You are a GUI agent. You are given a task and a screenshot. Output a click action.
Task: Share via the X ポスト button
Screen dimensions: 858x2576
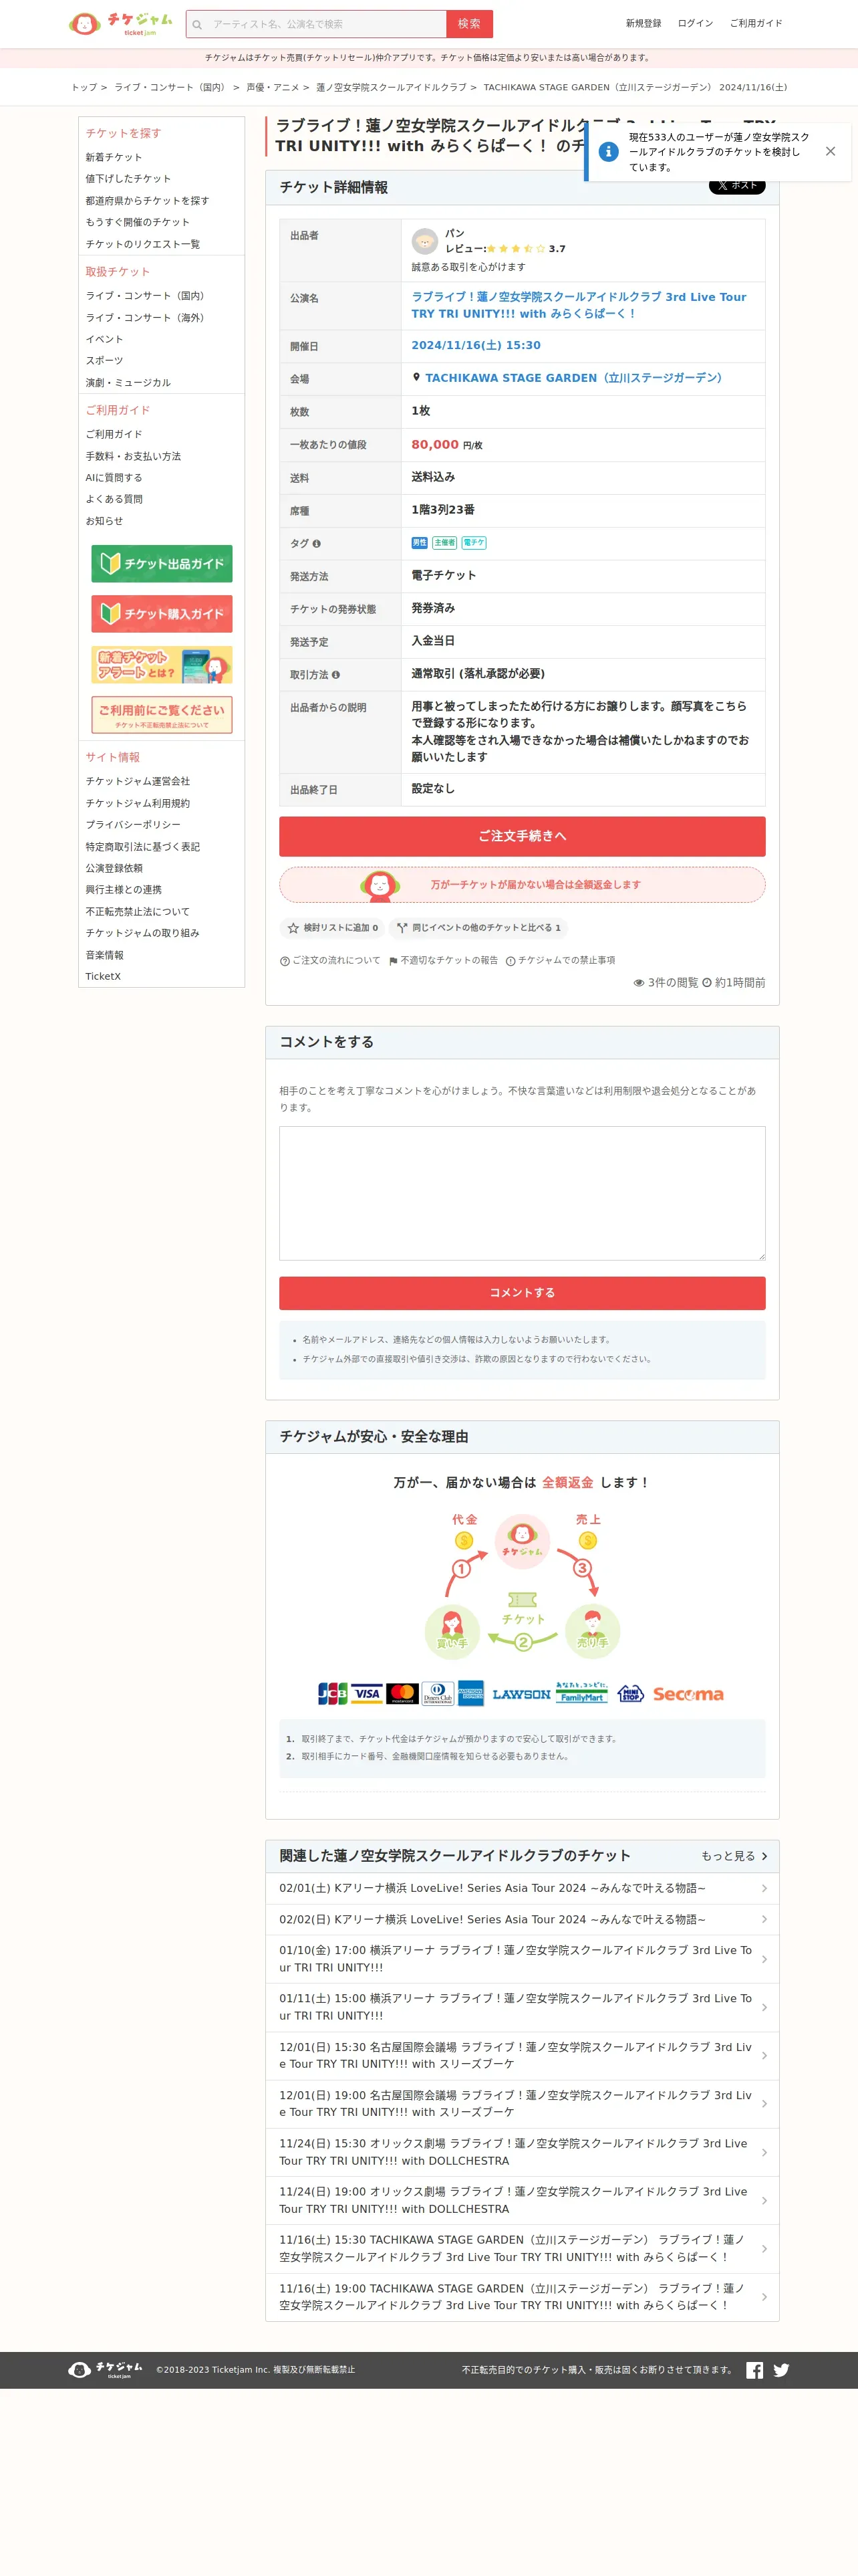click(x=737, y=185)
